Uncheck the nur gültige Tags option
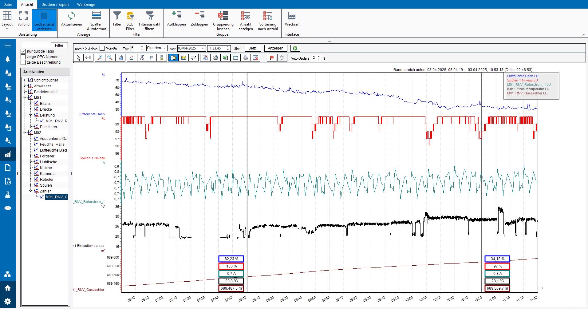The width and height of the screenshot is (588, 309). 23,51
